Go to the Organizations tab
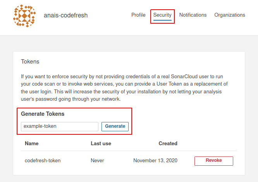This screenshot has height=182, width=258. (x=230, y=15)
